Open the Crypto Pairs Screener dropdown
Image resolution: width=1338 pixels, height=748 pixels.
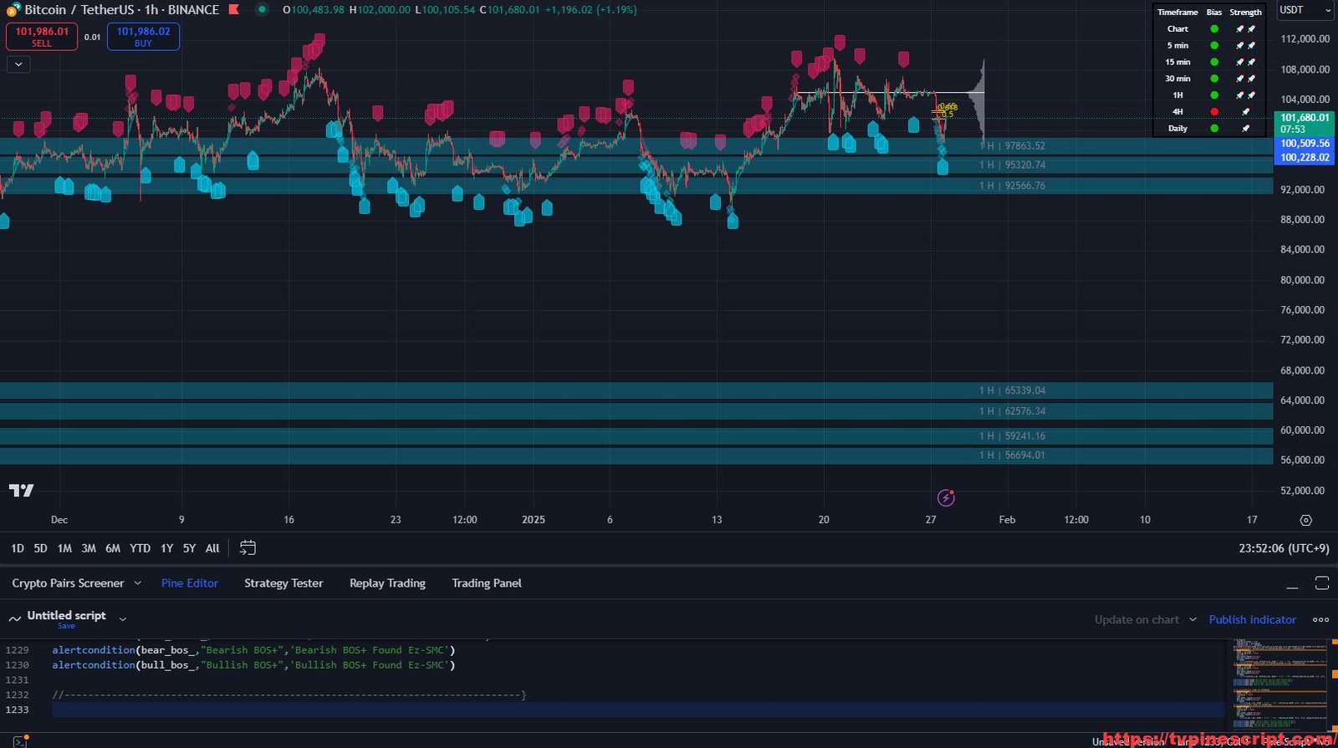(138, 583)
